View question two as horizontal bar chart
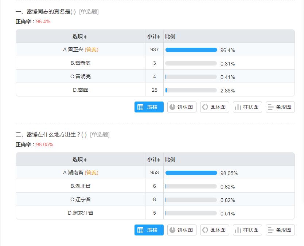The width and height of the screenshot is (304, 246). (280, 230)
